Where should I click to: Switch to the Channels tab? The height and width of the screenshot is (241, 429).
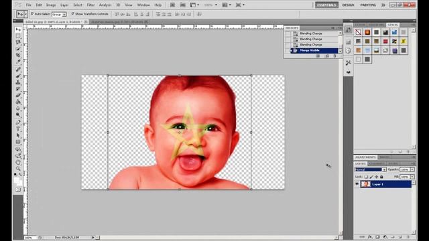point(377,163)
